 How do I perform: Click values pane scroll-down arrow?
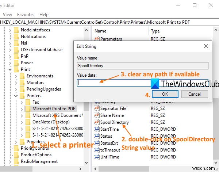click(x=216, y=163)
